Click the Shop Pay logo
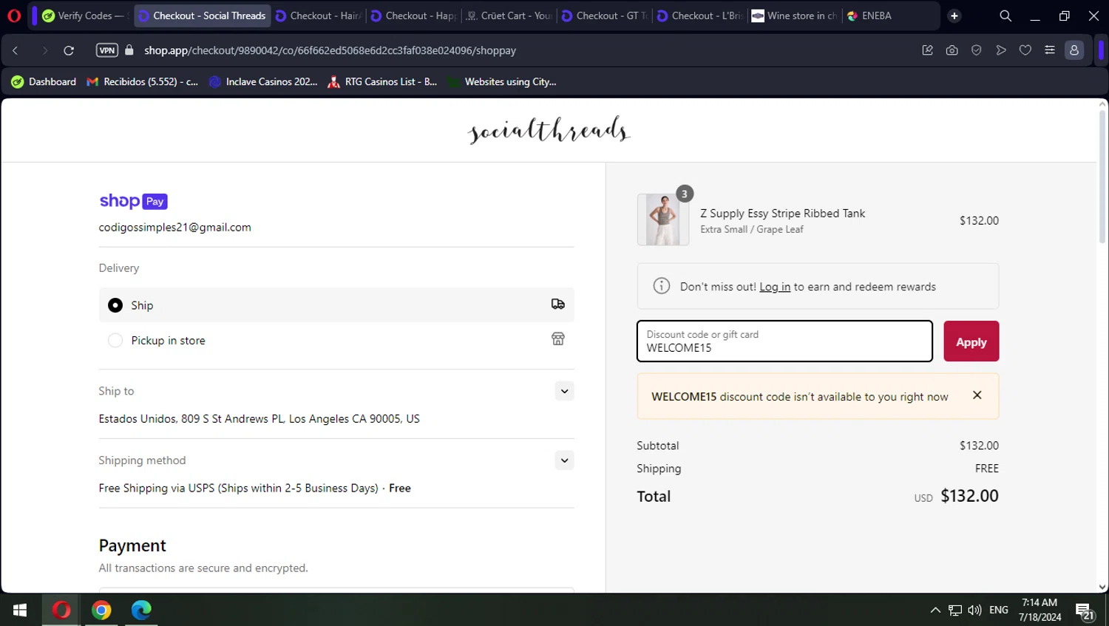 point(134,201)
